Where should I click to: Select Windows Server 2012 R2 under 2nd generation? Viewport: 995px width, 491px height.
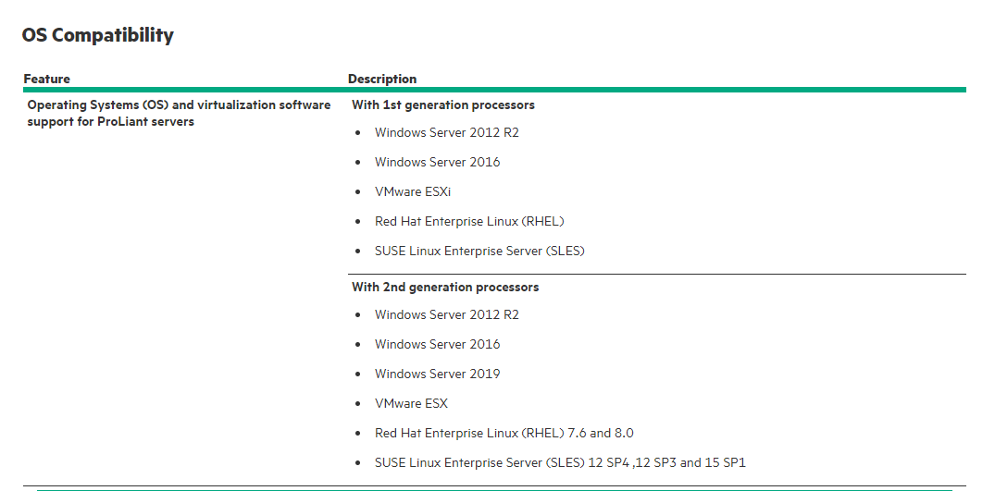(447, 314)
